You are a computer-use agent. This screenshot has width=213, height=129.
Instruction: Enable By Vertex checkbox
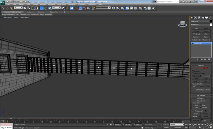(x=193, y=71)
